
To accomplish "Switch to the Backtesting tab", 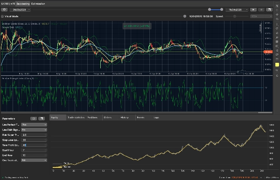I will (x=23, y=4).
